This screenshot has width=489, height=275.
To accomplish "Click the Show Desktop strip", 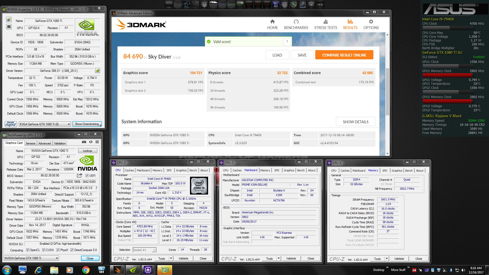I will [487, 270].
